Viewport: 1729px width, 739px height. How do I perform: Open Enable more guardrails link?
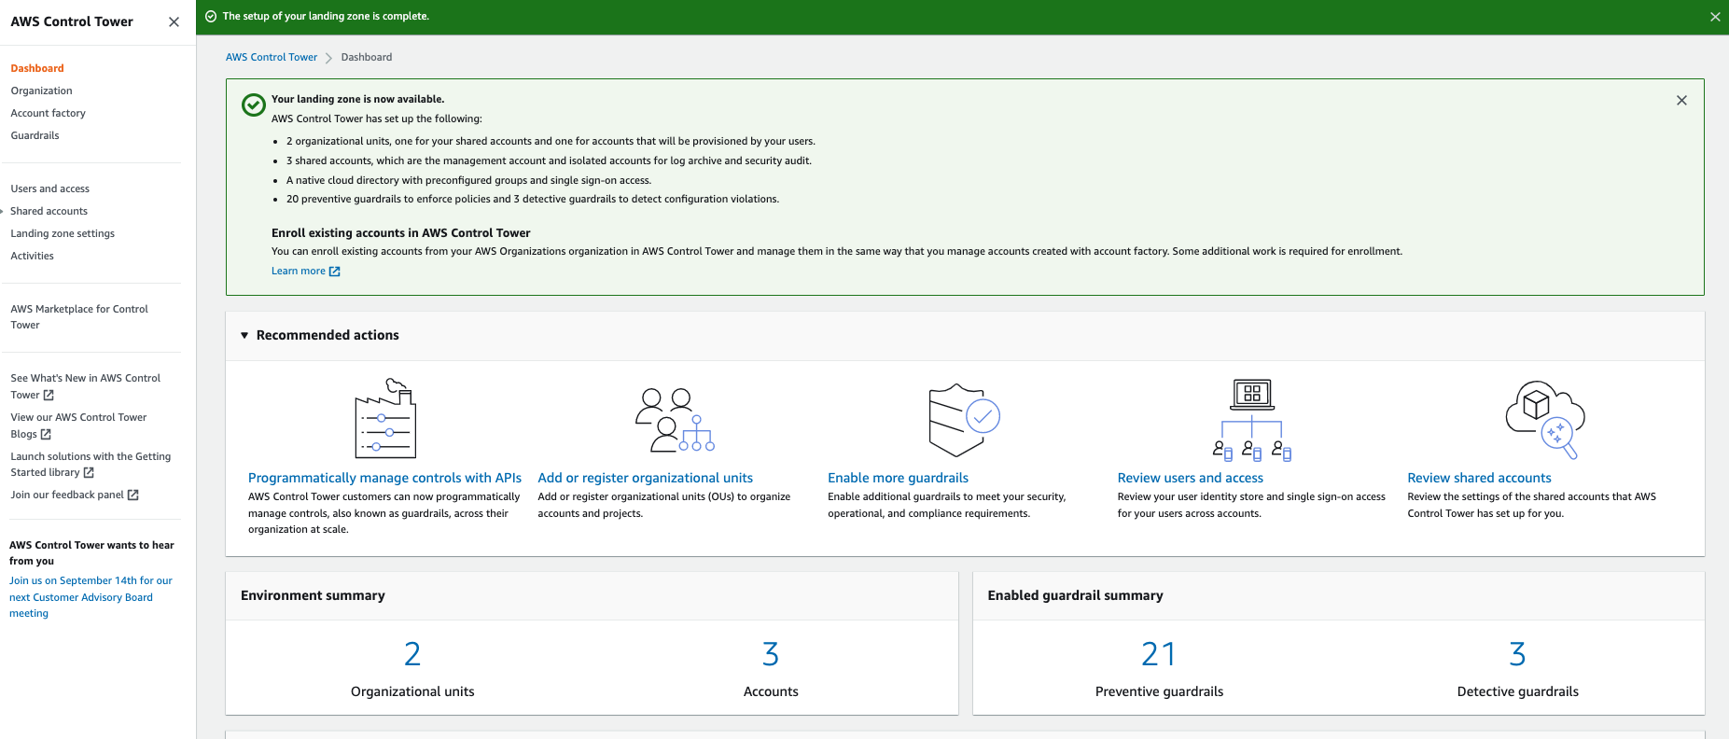coord(898,478)
